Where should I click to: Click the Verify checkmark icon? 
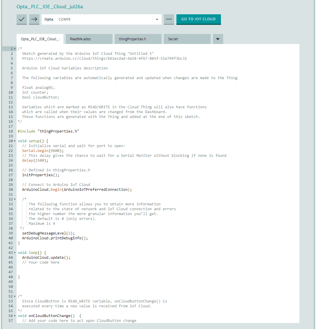(x=22, y=19)
